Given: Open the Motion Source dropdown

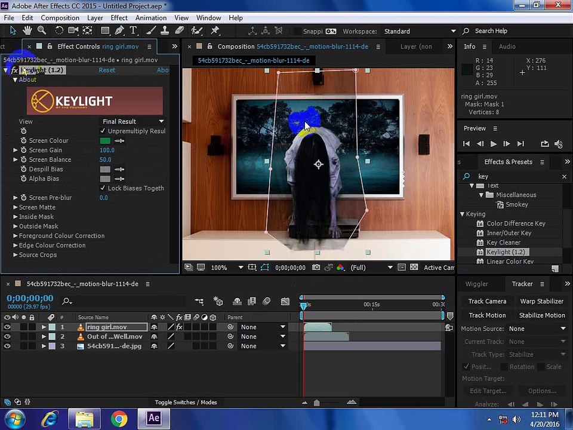Looking at the screenshot, I should click(x=537, y=328).
